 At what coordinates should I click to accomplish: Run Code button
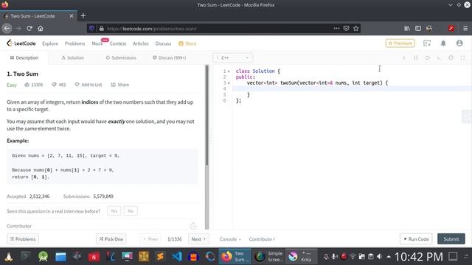pos(416,239)
